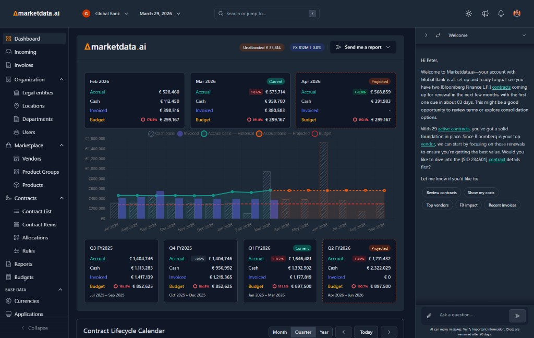Open the vendor link in chat message
The image size is (534, 338).
[428, 144]
